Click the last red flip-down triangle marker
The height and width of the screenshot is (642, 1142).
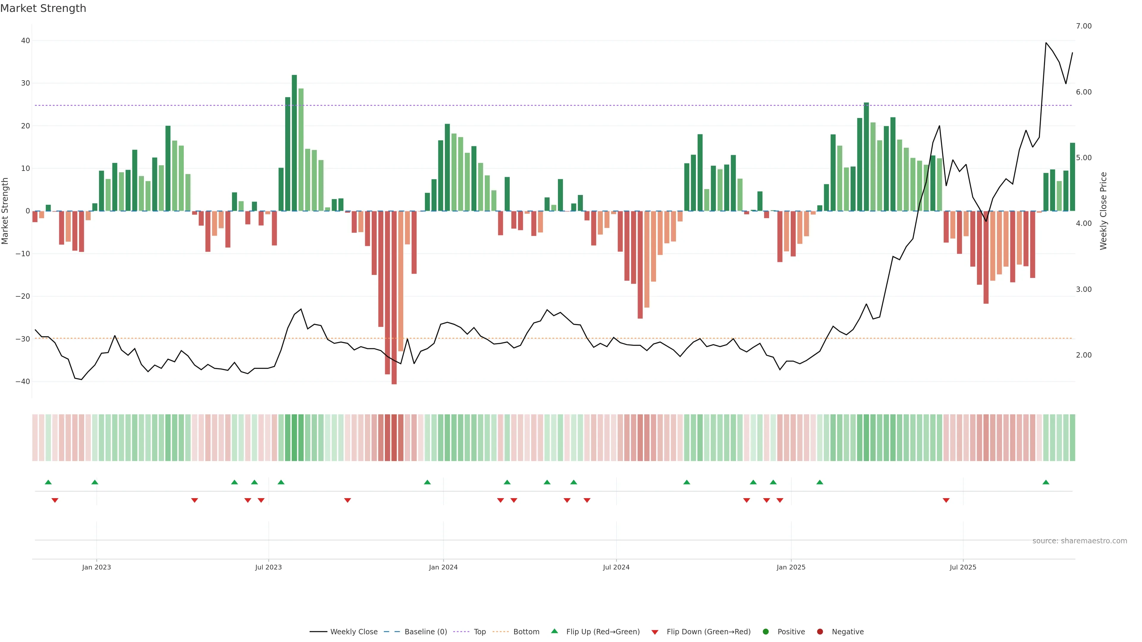coord(946,500)
